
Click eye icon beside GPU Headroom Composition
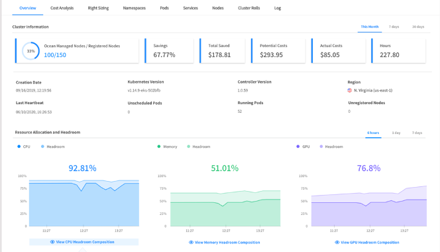click(x=337, y=242)
